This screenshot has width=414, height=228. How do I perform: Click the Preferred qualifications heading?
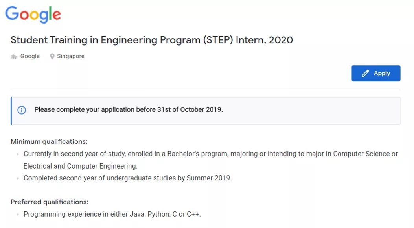tap(50, 202)
